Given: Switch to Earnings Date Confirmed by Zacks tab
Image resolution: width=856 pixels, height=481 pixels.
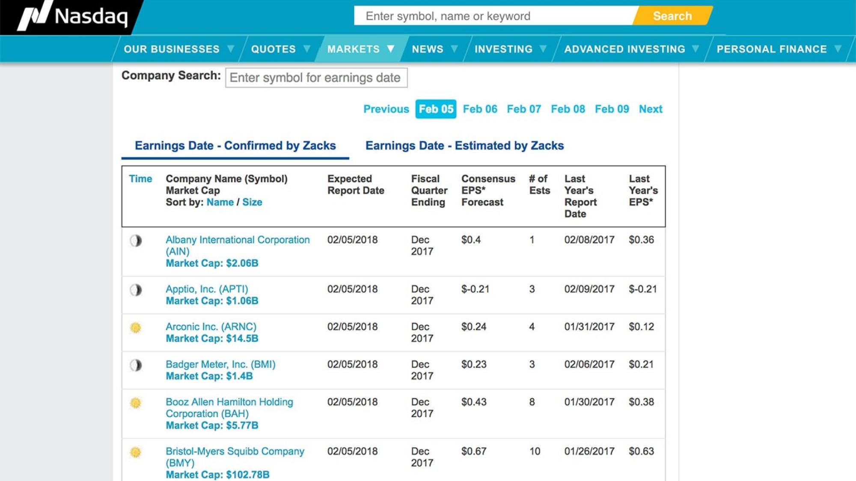Looking at the screenshot, I should tap(235, 146).
